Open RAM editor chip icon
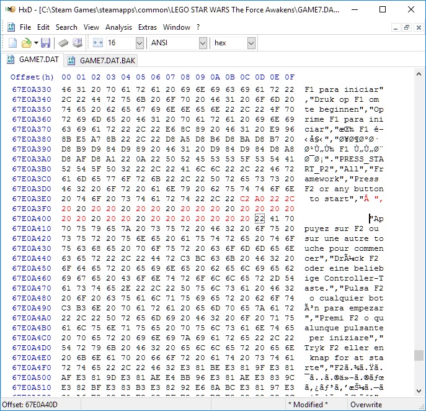The height and width of the screenshot is (411, 426). pos(63,43)
